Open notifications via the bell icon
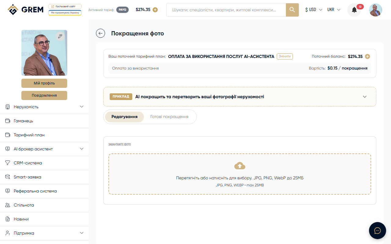391x244 pixels. (x=354, y=9)
